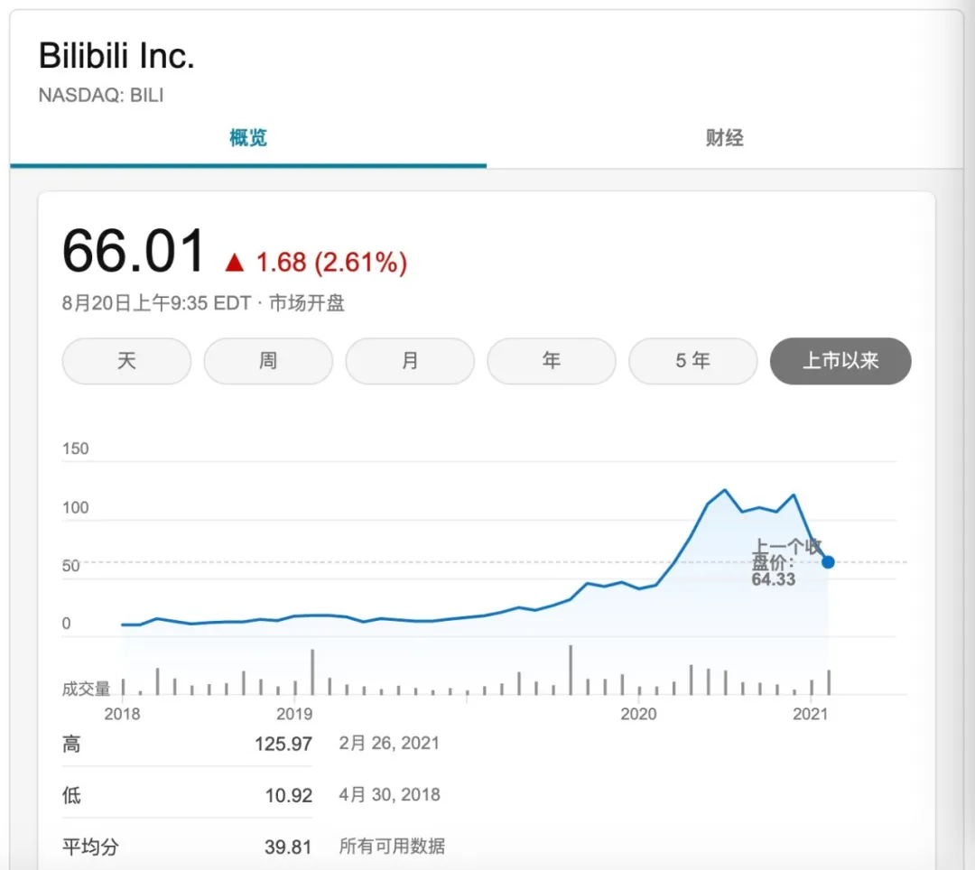This screenshot has height=870, width=975.
Task: Click the 66.01 stock price
Action: pos(134,252)
